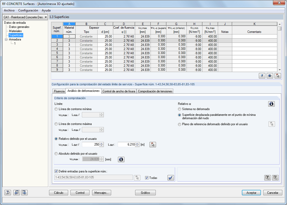Open the Configuración menu
This screenshot has width=287, height=205.
28,10
